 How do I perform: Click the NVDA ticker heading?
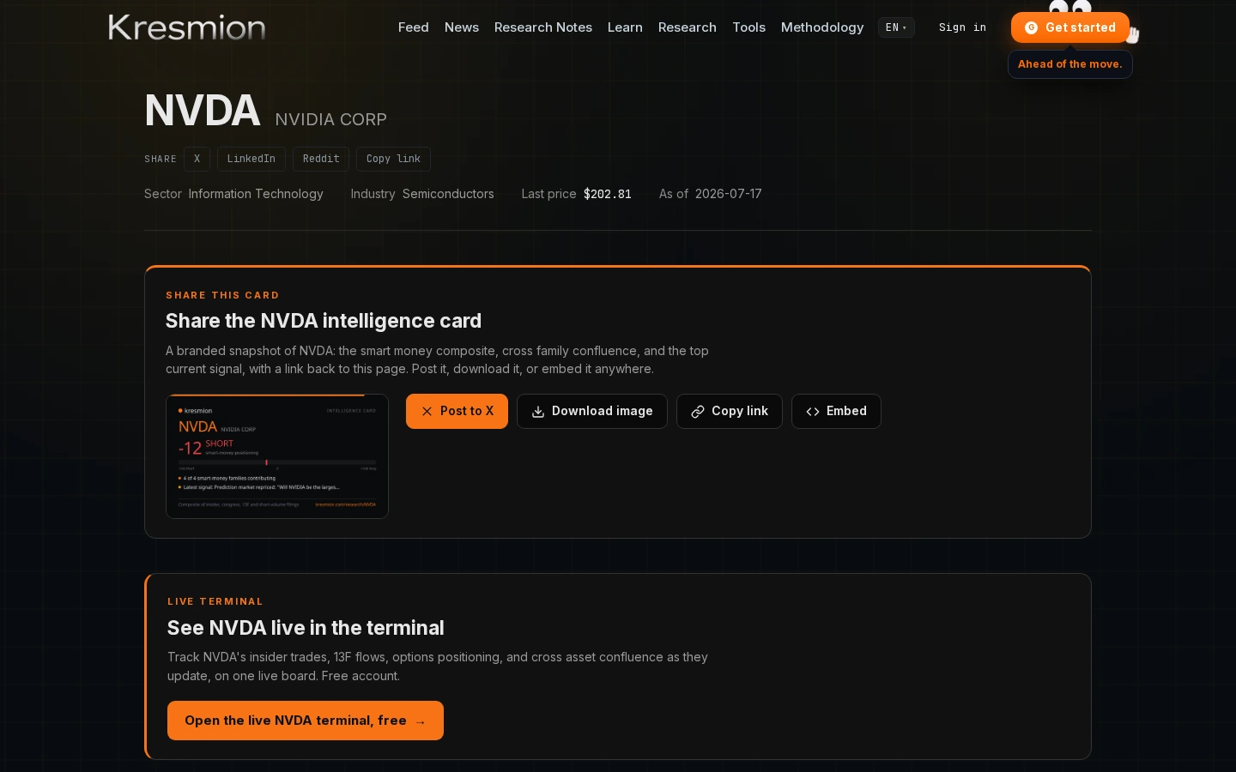(203, 111)
